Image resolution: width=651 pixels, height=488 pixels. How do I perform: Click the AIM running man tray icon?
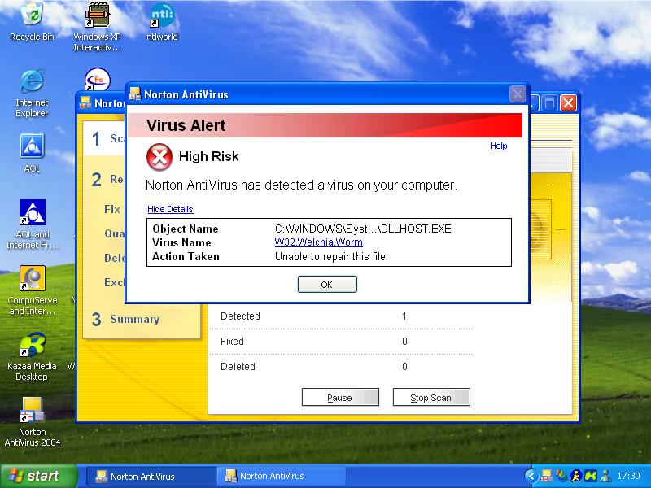[x=576, y=476]
